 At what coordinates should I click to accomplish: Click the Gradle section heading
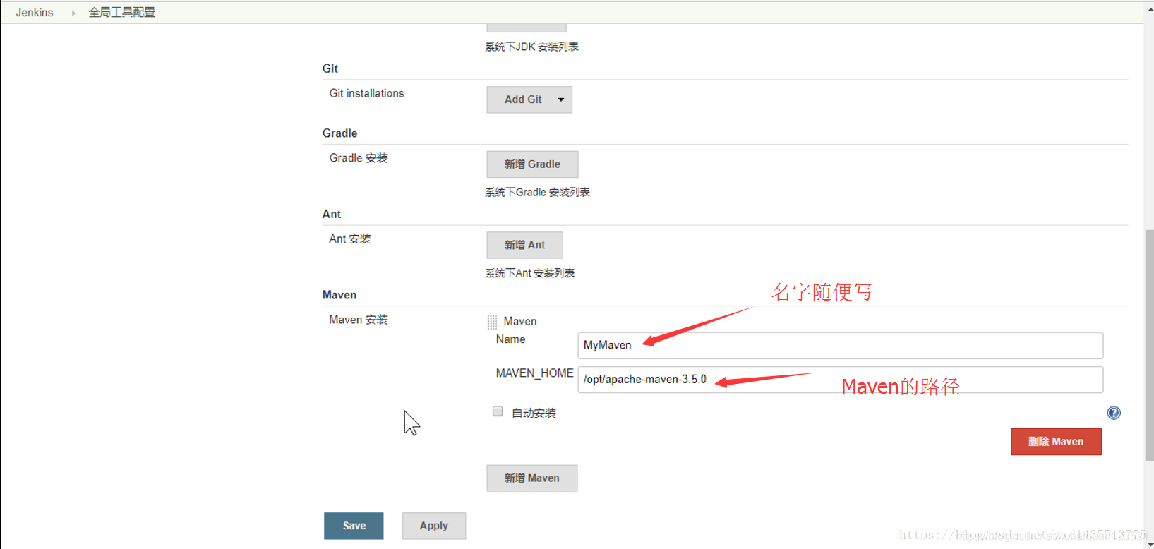pos(339,133)
